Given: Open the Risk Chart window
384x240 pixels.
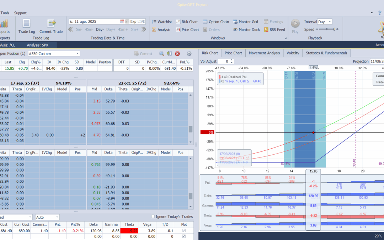Looking at the screenshot, I should [x=187, y=22].
